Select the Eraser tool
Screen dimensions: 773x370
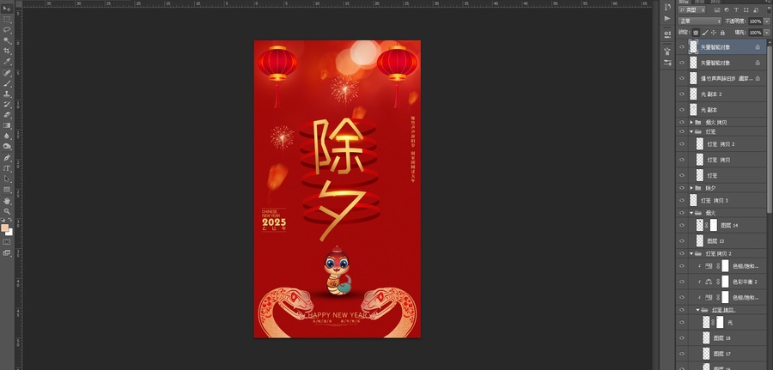(7, 114)
